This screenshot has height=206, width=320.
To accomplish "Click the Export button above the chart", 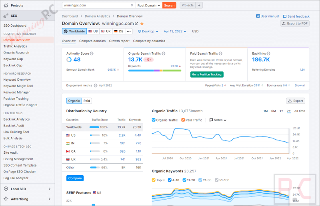I will click(296, 101).
